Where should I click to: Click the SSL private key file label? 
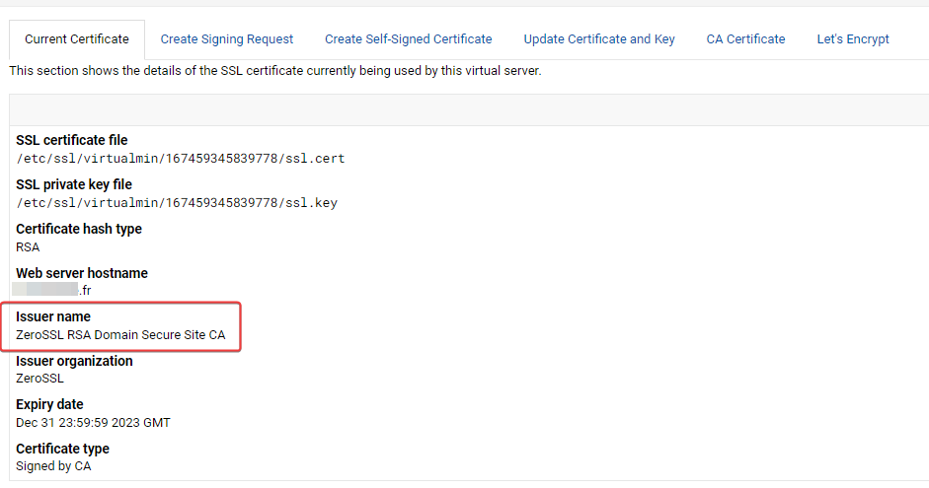point(74,184)
